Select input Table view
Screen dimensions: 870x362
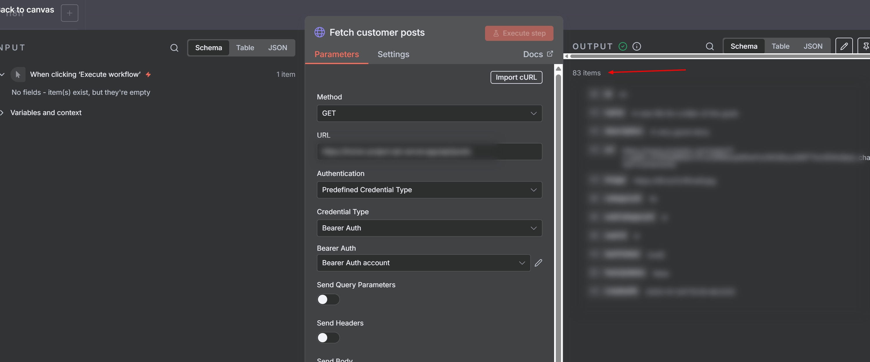pos(245,48)
